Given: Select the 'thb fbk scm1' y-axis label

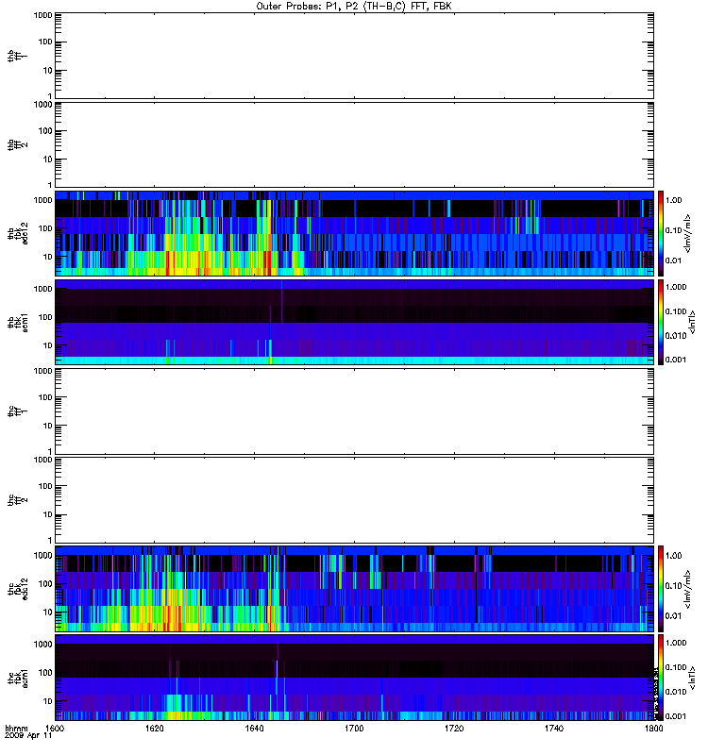Looking at the screenshot, I should (17, 322).
